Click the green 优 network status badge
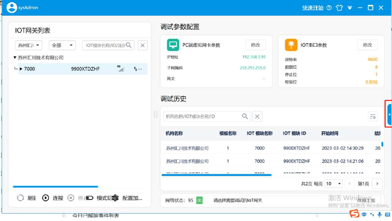 tap(199, 200)
